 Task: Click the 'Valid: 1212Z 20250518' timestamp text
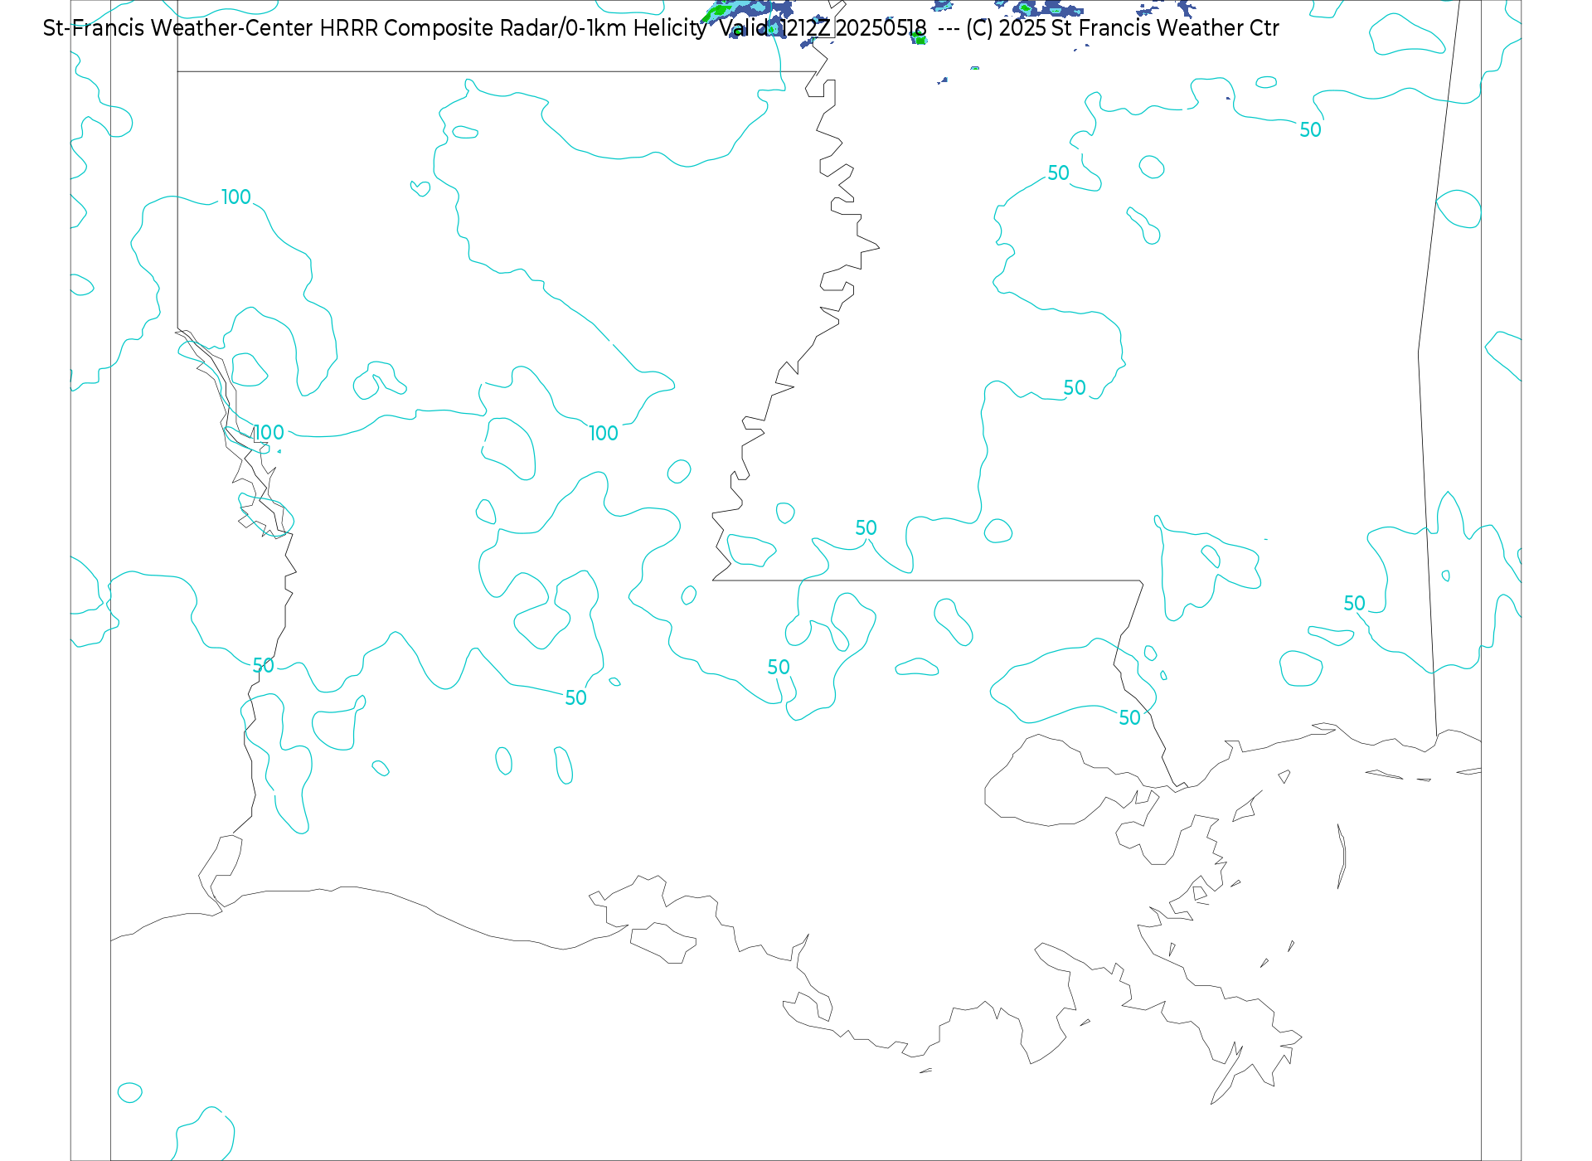[823, 28]
